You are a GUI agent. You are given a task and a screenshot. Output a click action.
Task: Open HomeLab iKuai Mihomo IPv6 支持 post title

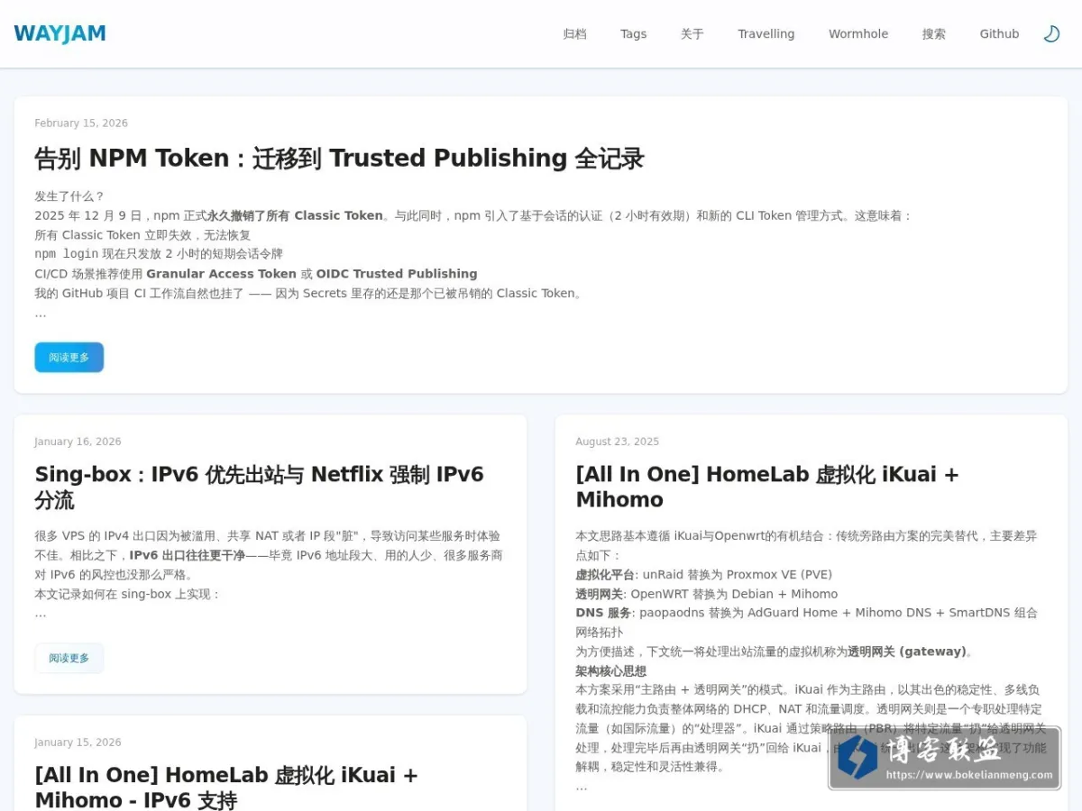[226, 787]
